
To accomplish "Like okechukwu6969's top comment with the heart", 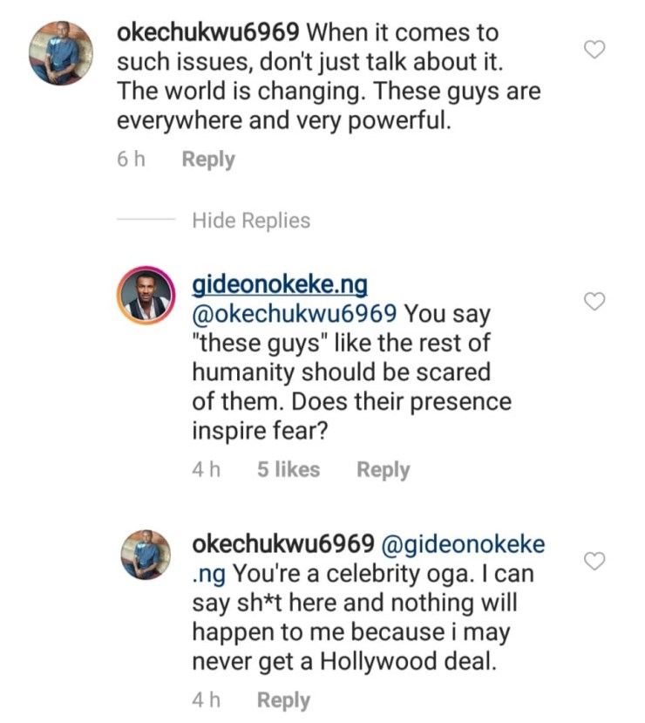I will click(594, 51).
